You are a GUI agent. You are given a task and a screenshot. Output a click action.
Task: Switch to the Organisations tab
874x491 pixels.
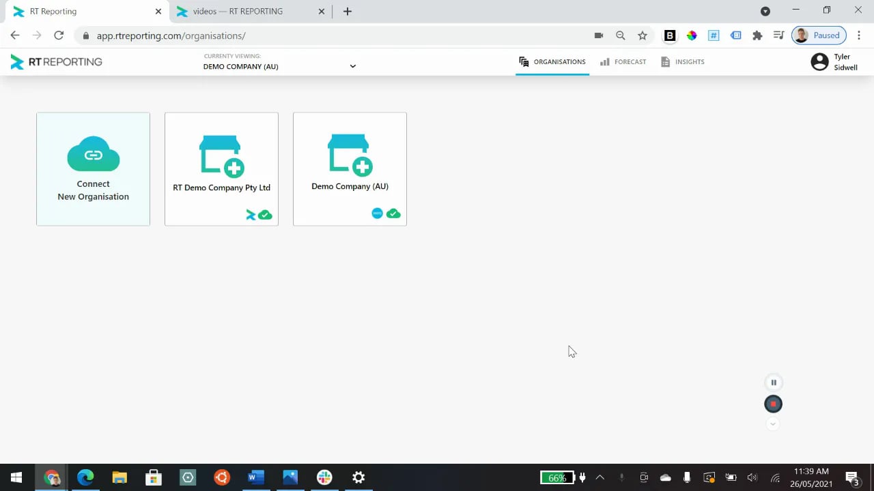pos(552,62)
